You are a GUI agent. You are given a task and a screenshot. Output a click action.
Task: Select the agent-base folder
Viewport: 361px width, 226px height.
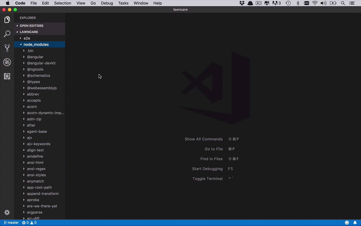point(37,131)
